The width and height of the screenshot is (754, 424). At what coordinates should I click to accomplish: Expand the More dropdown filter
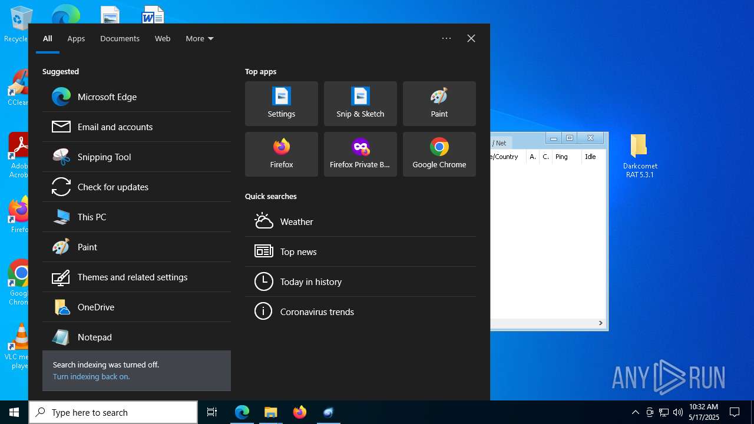click(200, 38)
